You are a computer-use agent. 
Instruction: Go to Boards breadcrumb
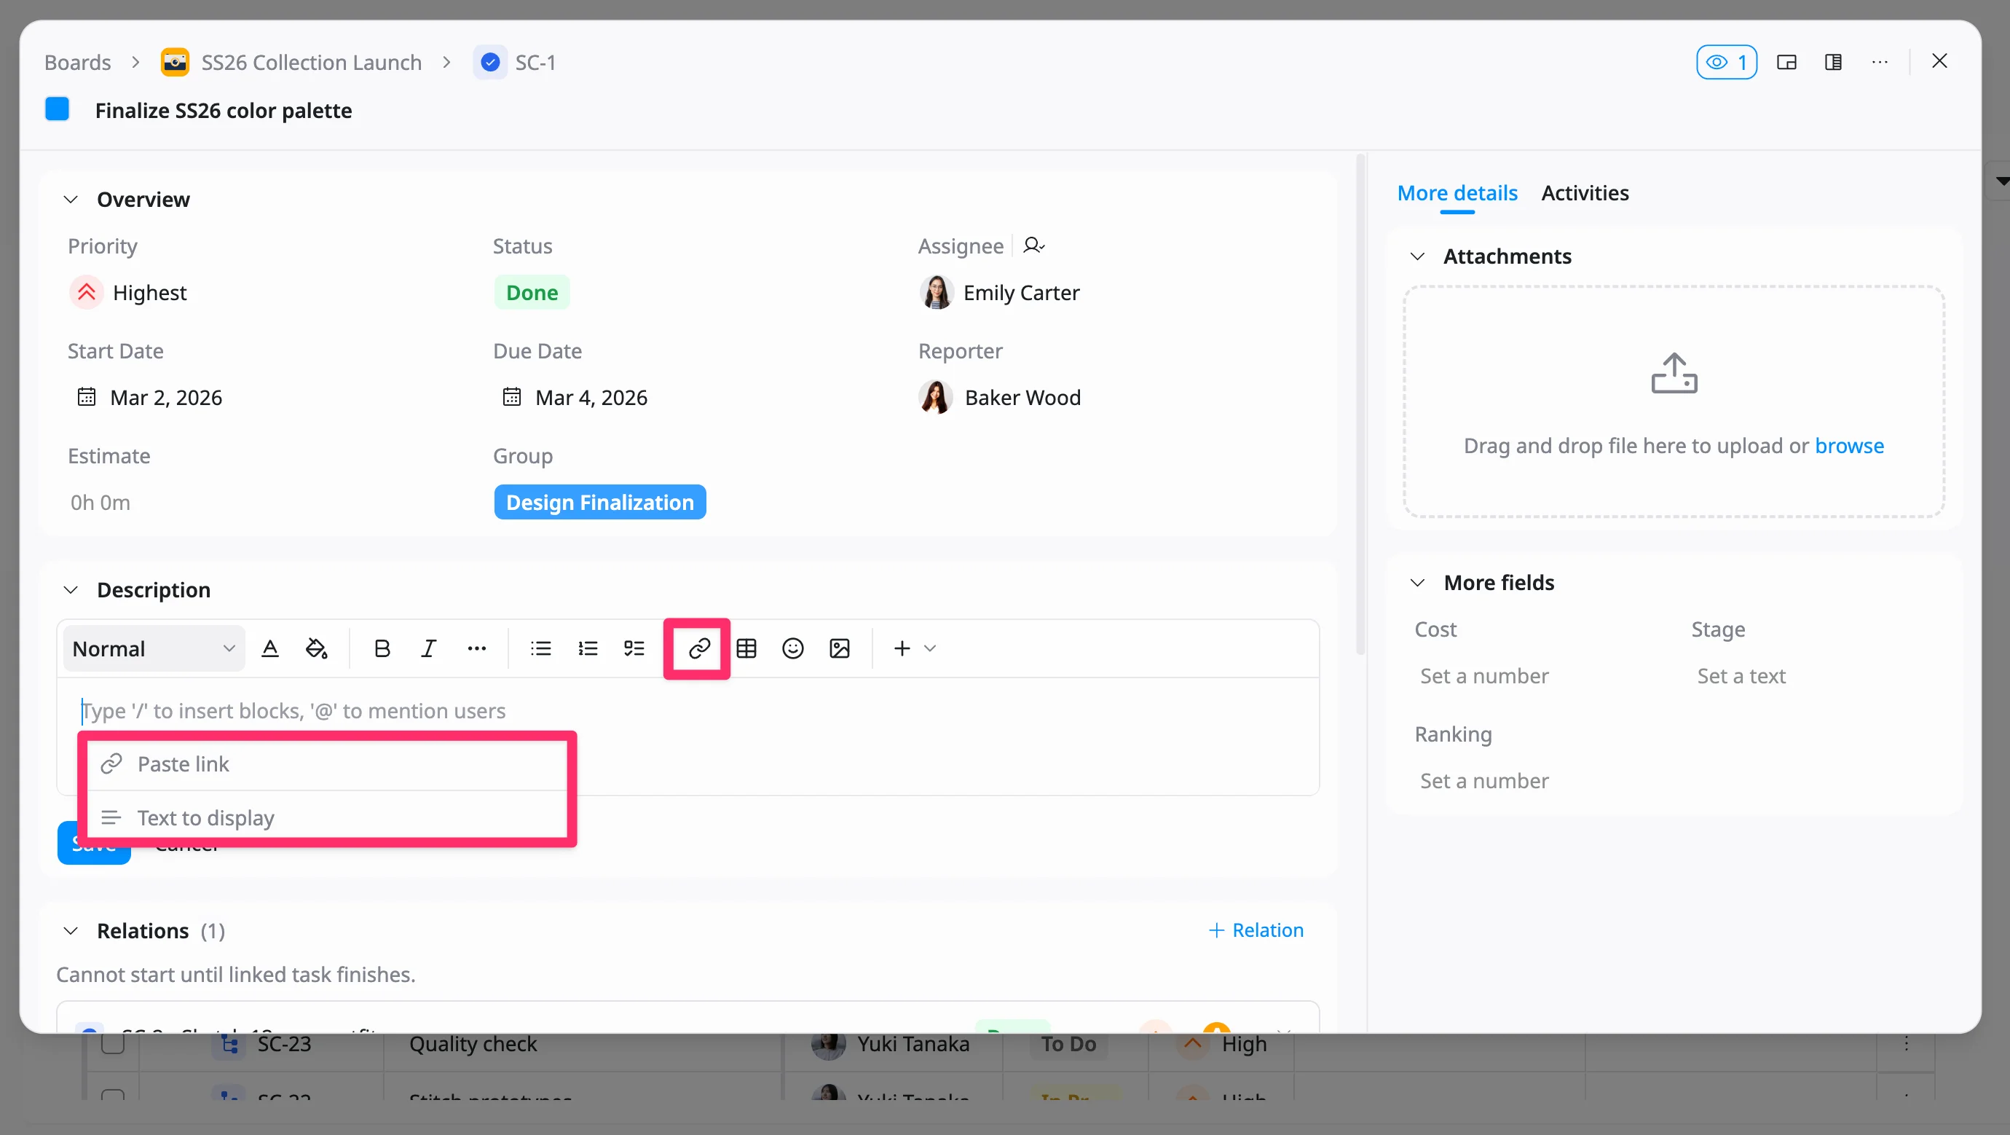coord(77,63)
